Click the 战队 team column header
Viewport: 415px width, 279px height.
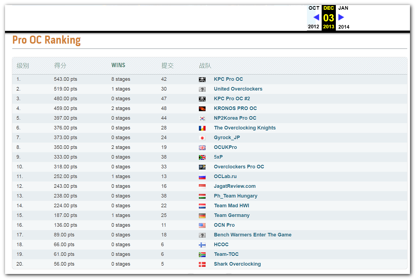tap(205, 66)
